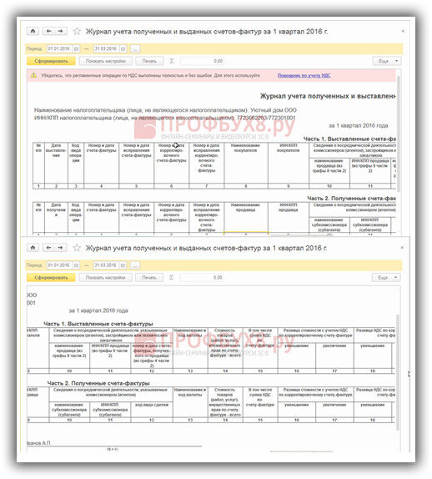Image resolution: width=432 pixels, height=479 pixels.
Task: Click Сформировать button in lower window
Action: point(51,277)
